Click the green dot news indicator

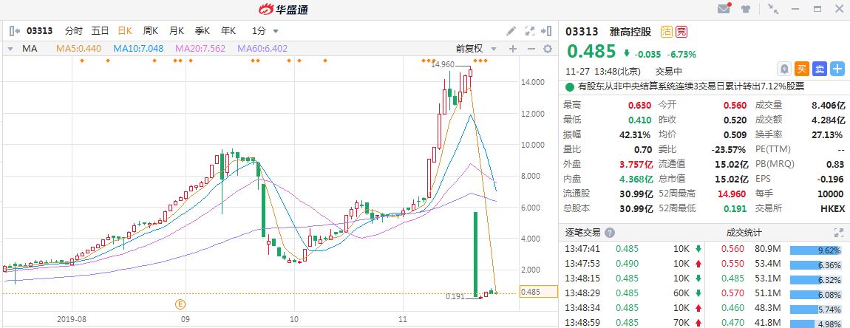569,86
